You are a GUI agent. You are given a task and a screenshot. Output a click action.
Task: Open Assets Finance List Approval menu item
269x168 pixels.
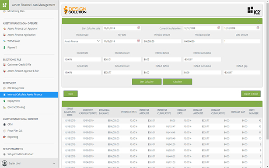click(22, 29)
